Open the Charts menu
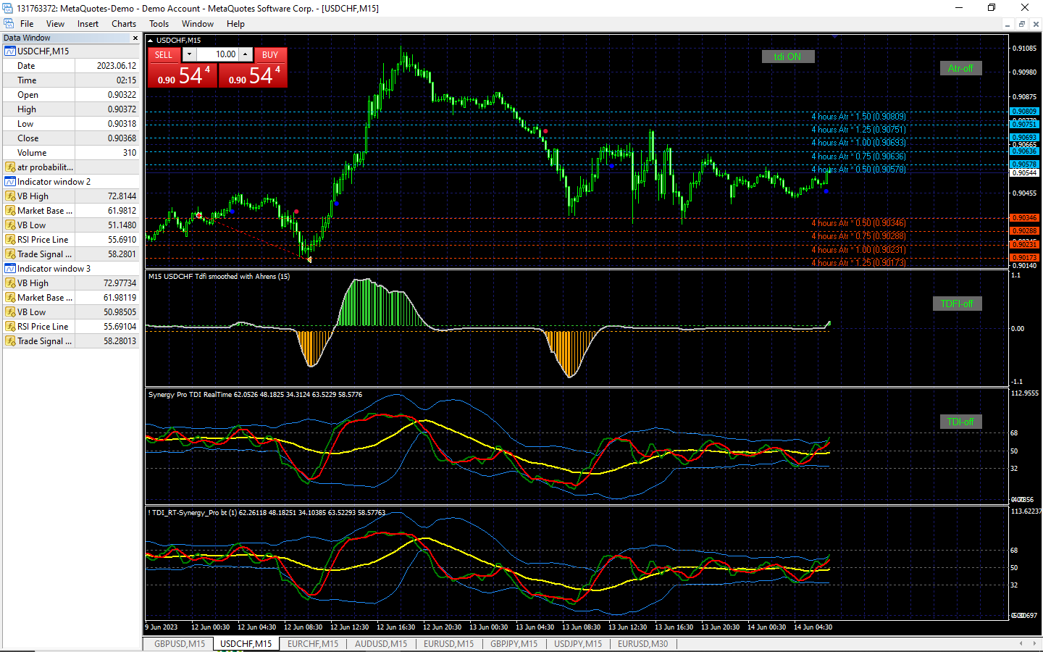The height and width of the screenshot is (652, 1043). coord(124,24)
